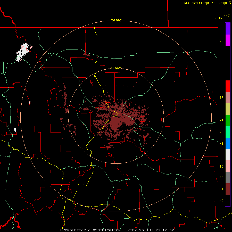Click the BI legend label
This screenshot has width=232, height=232.
click(x=221, y=189)
